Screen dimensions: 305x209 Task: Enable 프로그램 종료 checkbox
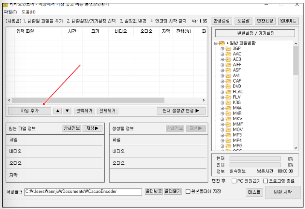[x=265, y=181]
